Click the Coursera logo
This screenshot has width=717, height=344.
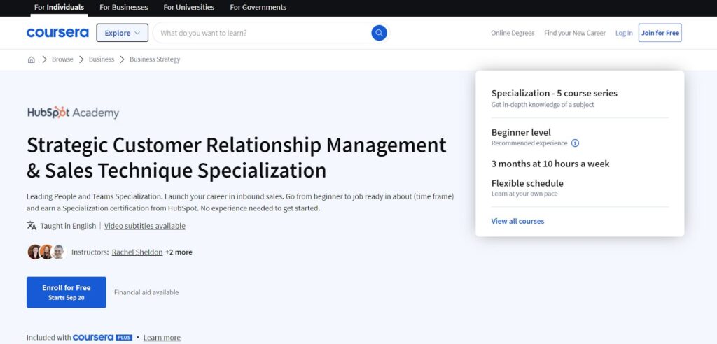pyautogui.click(x=57, y=33)
